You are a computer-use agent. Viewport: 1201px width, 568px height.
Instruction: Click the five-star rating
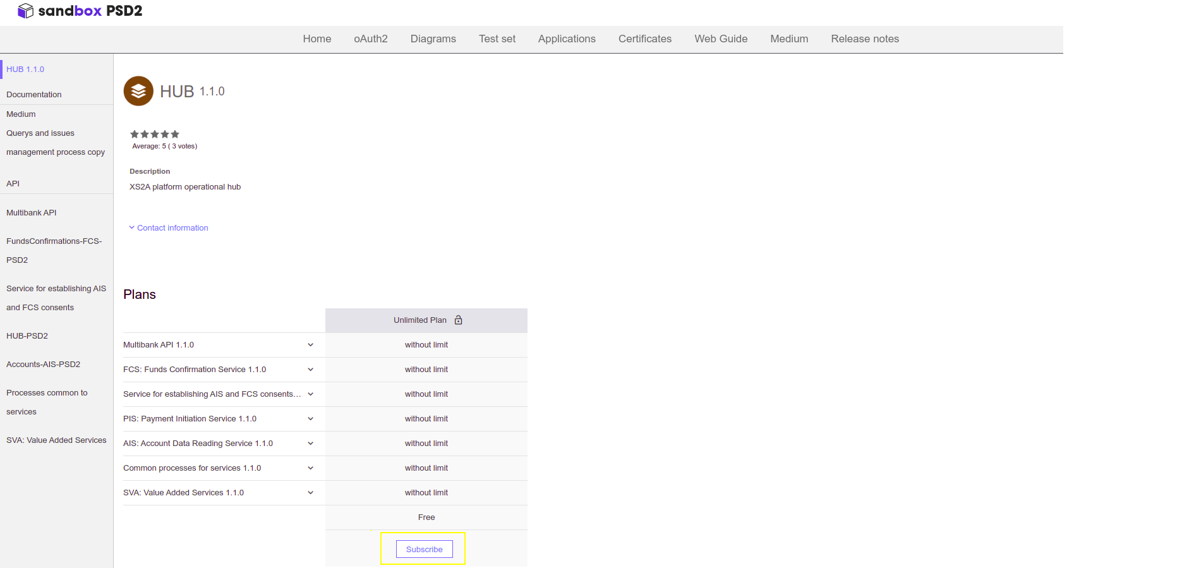tap(155, 134)
